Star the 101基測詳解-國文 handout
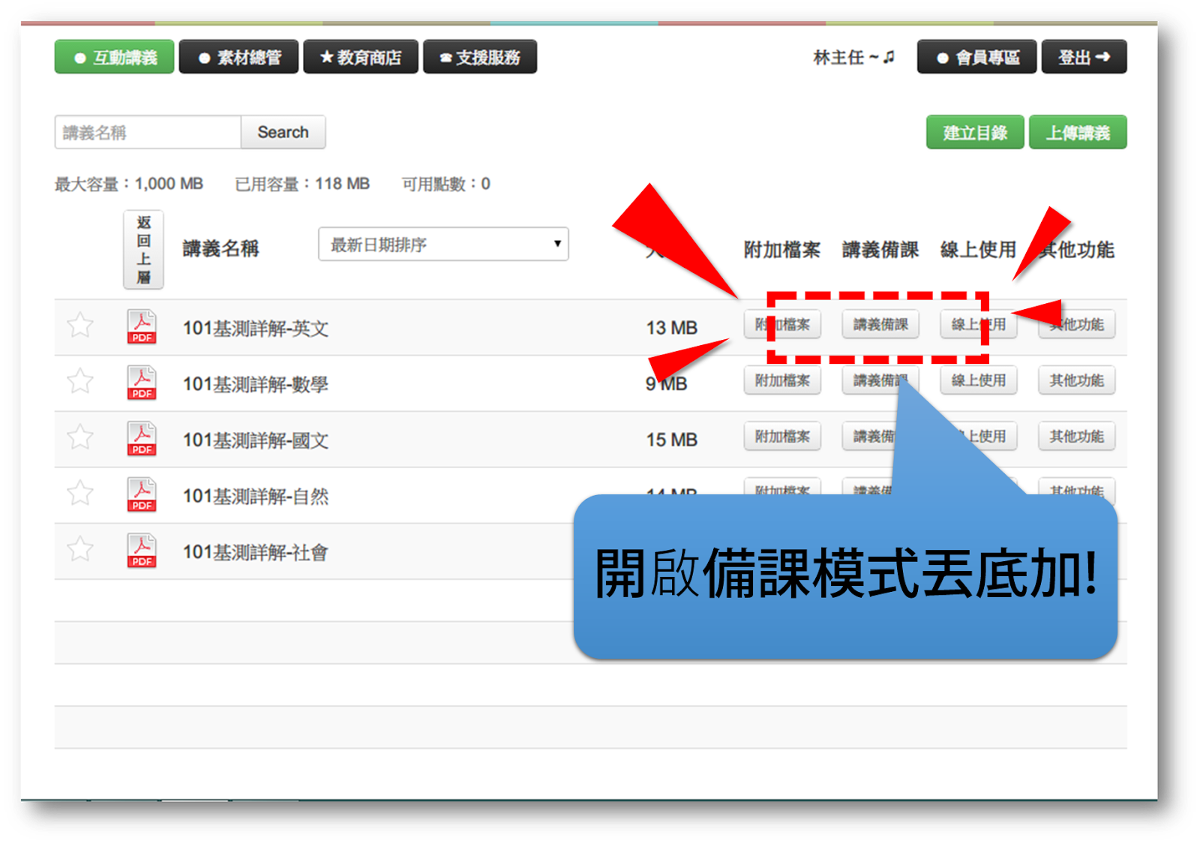Image resolution: width=1200 pixels, height=844 pixels. click(x=80, y=437)
